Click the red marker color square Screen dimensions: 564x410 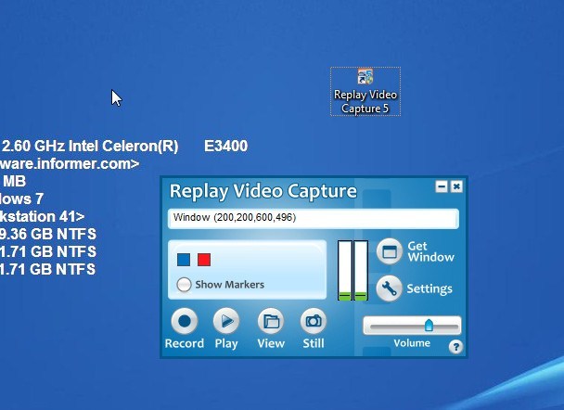pyautogui.click(x=204, y=260)
